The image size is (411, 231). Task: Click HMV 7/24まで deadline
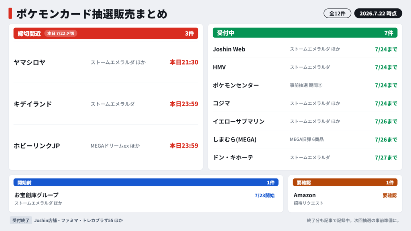coord(386,67)
